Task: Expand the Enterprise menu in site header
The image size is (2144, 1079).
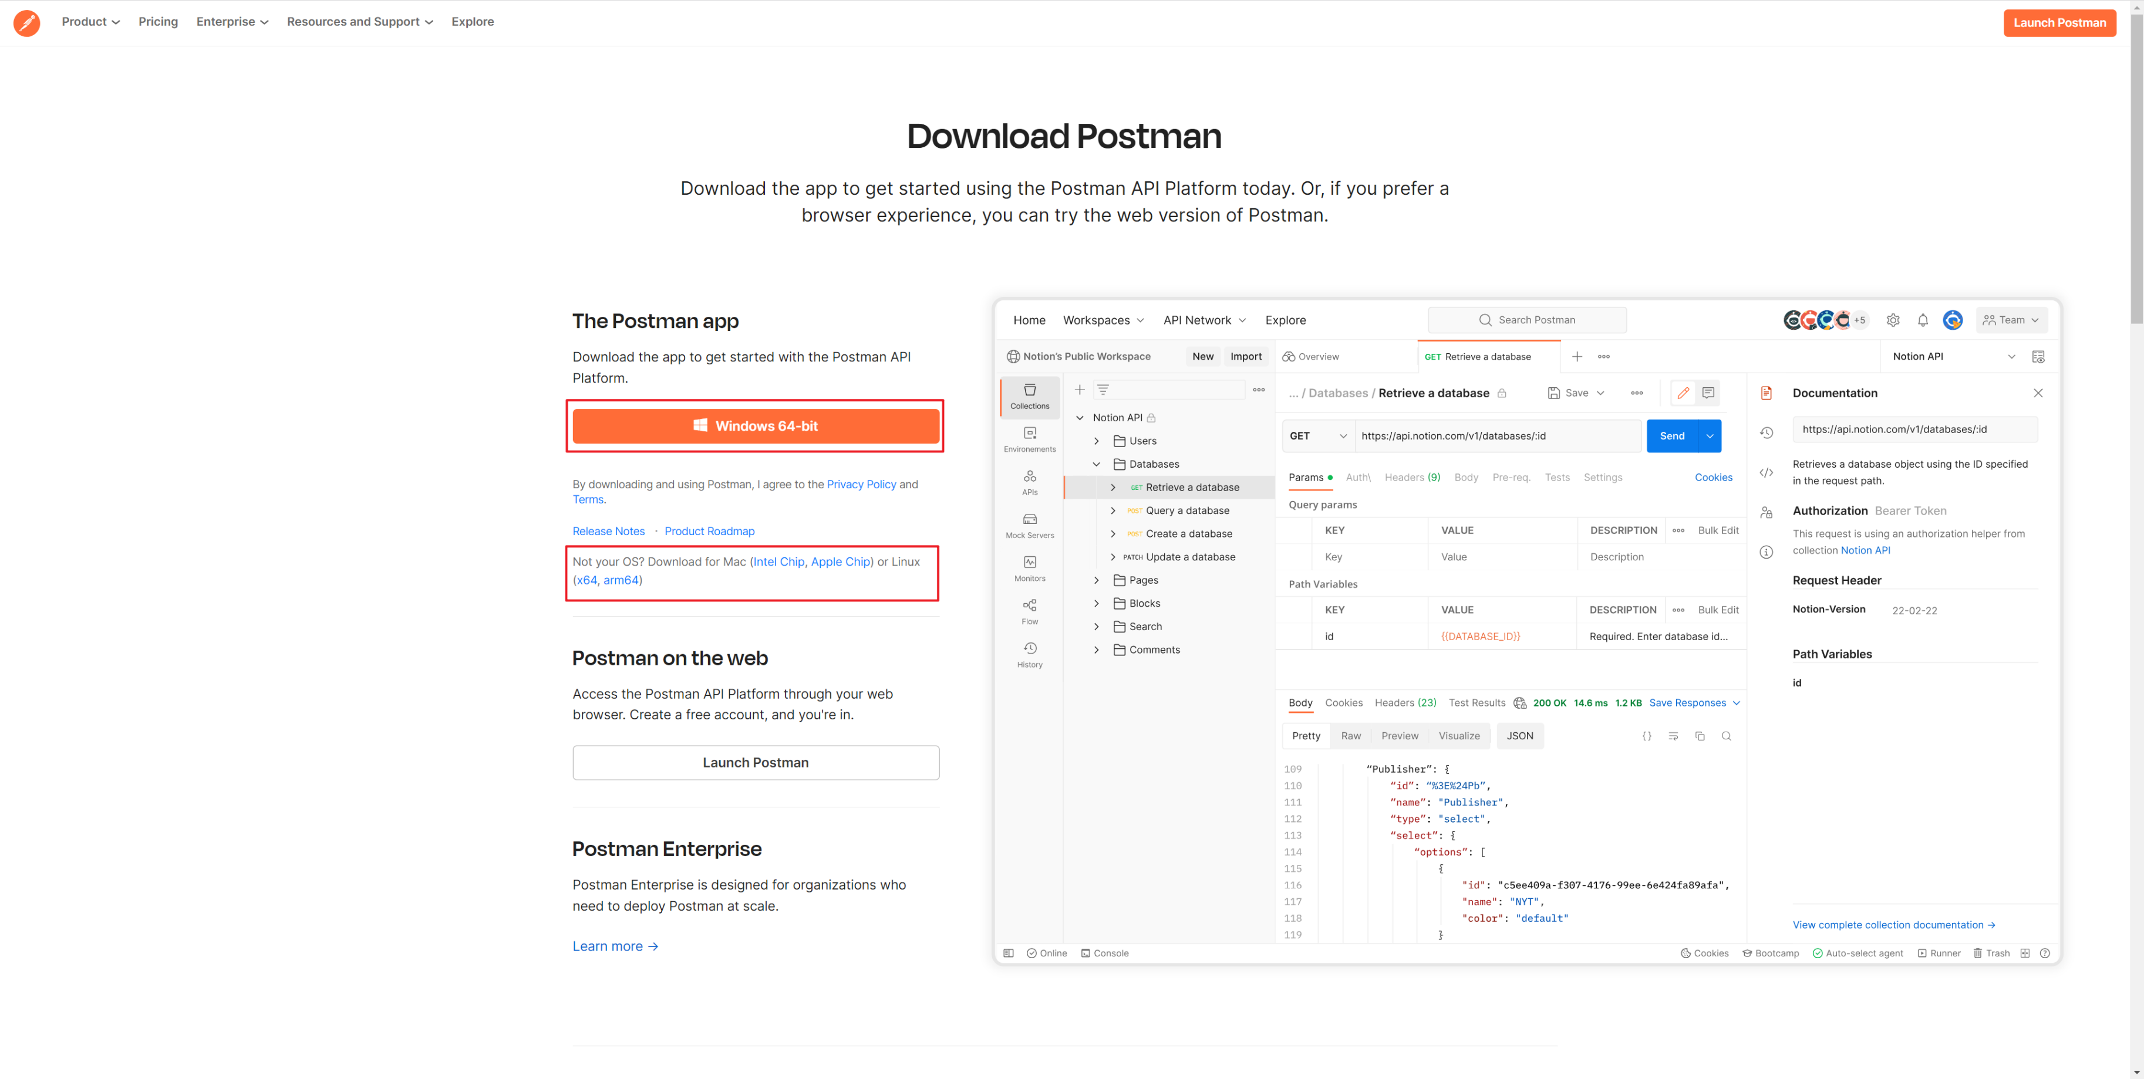Action: coord(232,22)
